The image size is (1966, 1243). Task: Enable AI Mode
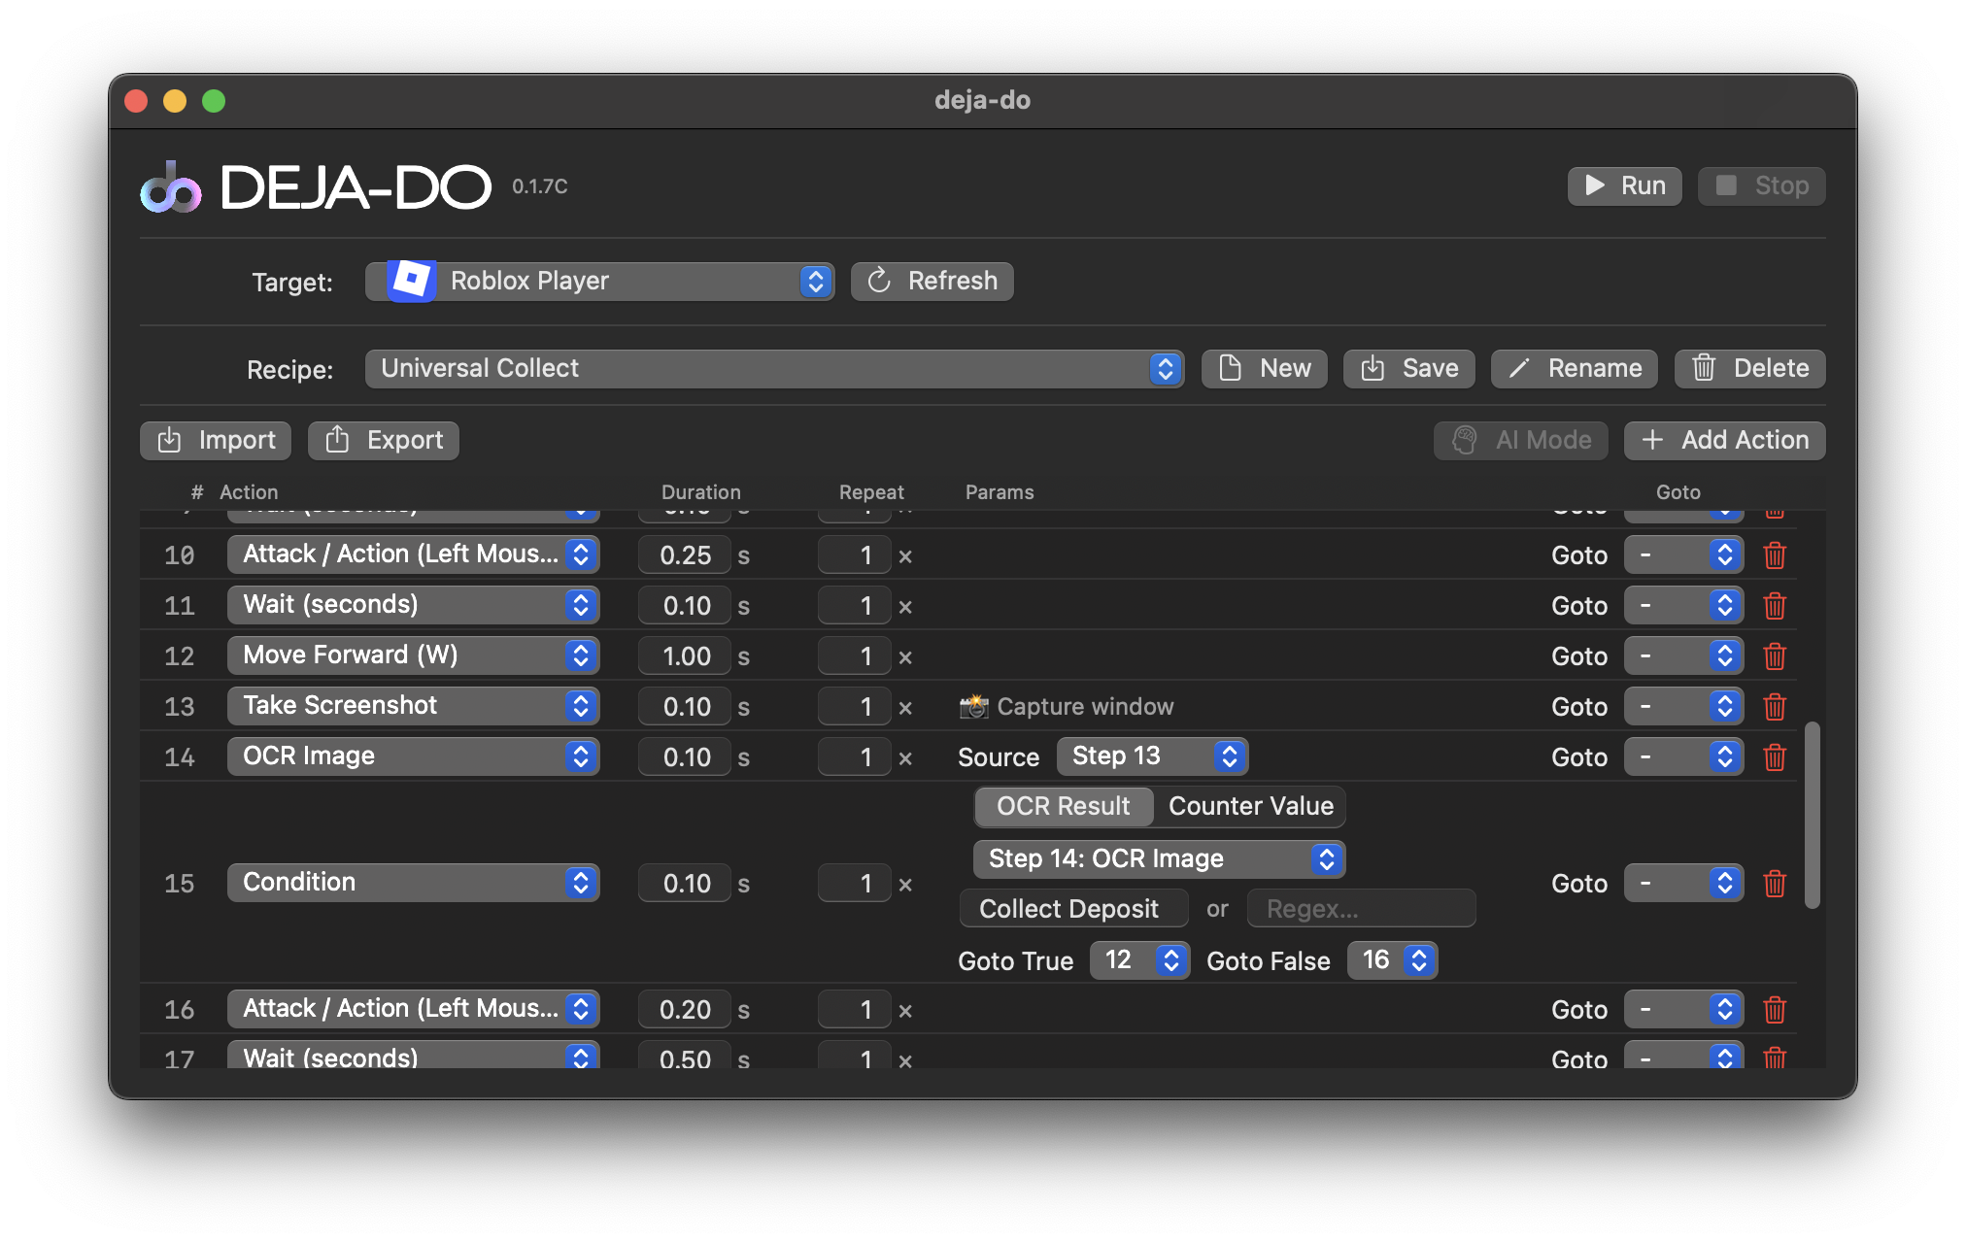pyautogui.click(x=1519, y=440)
